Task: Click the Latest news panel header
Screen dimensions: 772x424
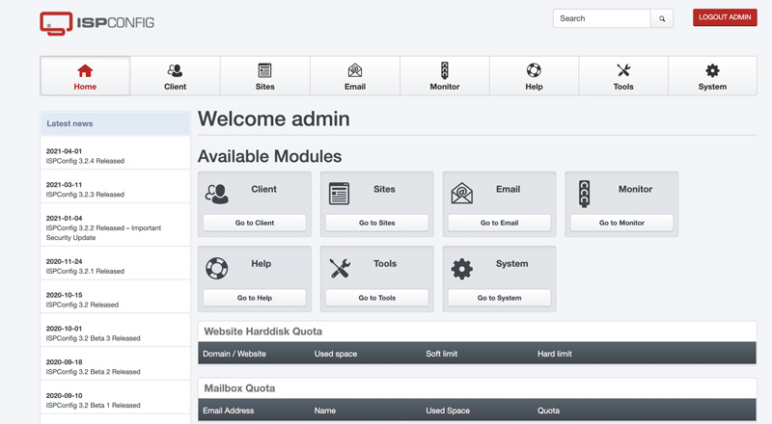Action: click(115, 123)
